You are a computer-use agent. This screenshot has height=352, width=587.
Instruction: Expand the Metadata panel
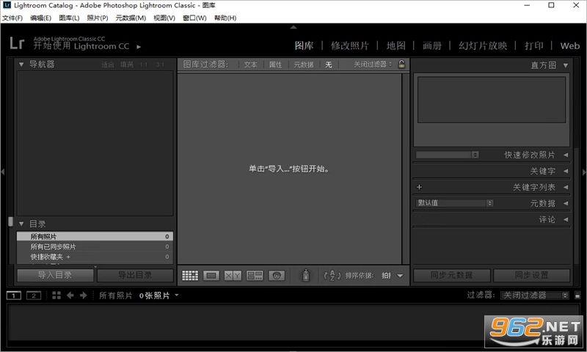click(x=566, y=203)
